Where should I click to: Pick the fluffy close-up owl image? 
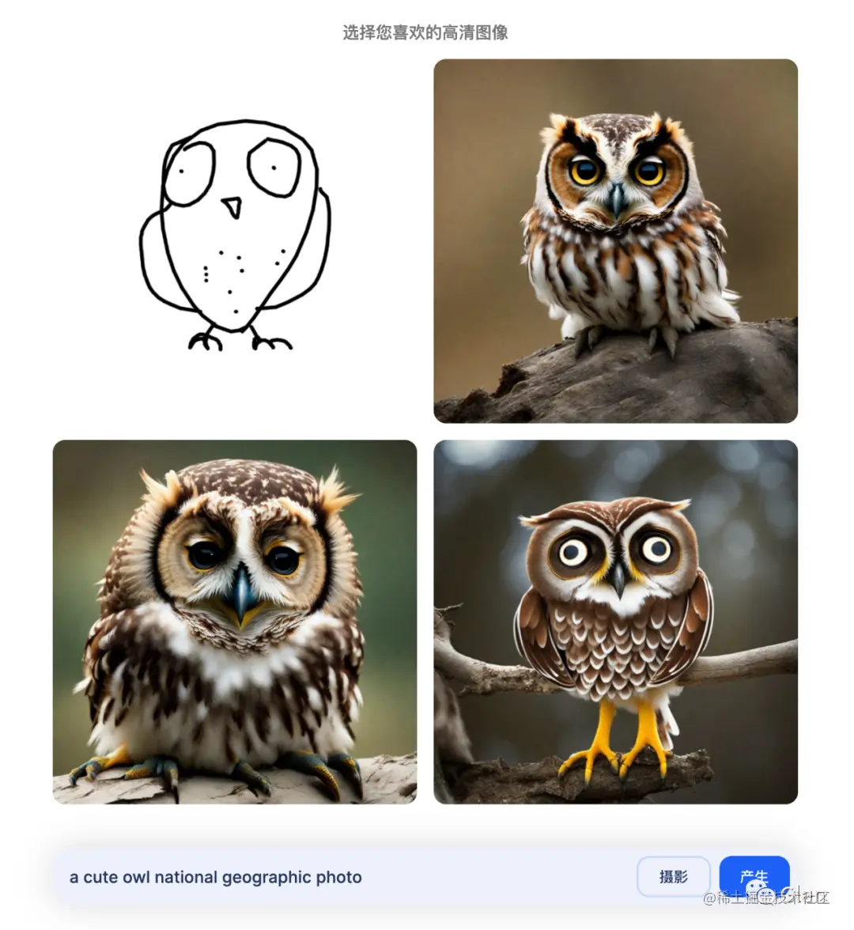pos(235,622)
